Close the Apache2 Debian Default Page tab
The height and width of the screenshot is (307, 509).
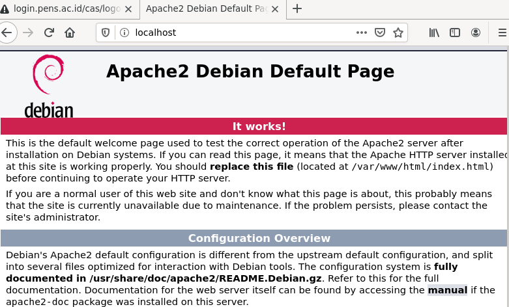(x=275, y=9)
